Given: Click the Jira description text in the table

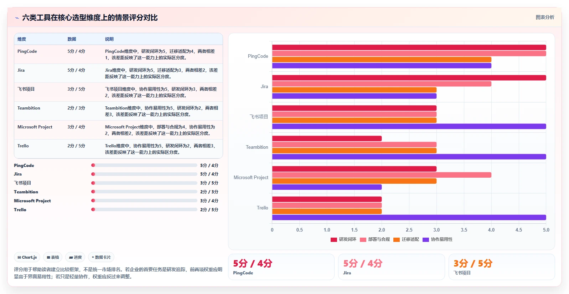Looking at the screenshot, I should [x=161, y=73].
